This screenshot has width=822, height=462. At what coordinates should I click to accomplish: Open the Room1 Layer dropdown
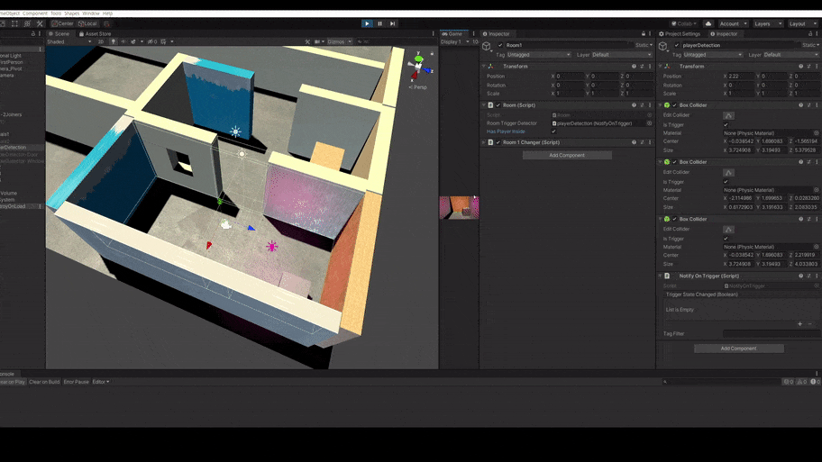point(622,54)
